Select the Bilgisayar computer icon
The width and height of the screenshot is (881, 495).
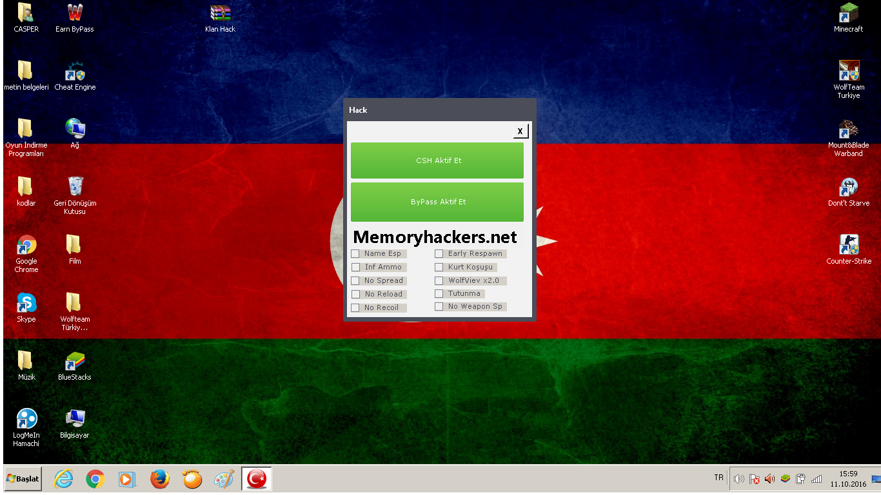click(75, 423)
